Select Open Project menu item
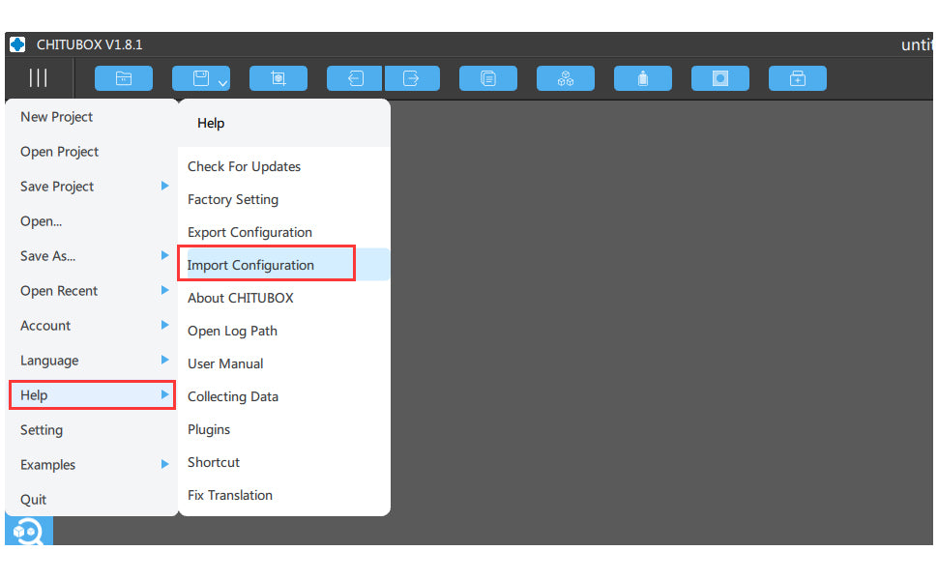The image size is (938, 580). click(92, 151)
